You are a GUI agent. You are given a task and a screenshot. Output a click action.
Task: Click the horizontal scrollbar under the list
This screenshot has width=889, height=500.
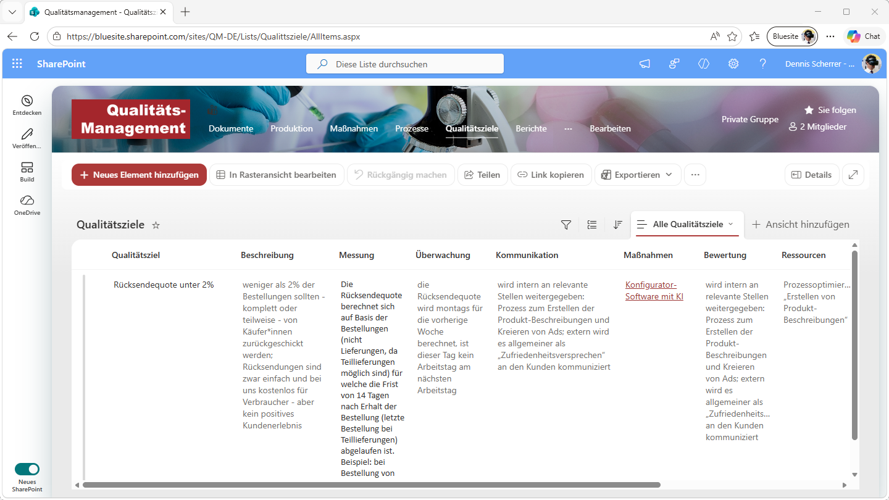pyautogui.click(x=370, y=485)
